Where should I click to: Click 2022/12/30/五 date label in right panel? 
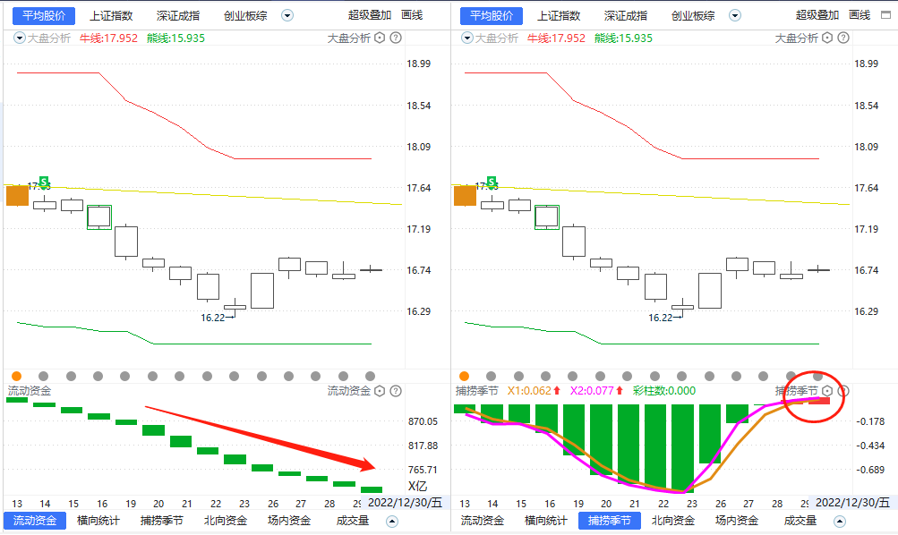coord(852,503)
